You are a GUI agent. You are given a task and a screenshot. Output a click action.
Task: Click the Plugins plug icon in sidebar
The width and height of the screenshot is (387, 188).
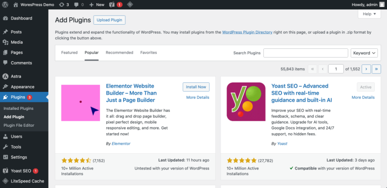coord(5,97)
